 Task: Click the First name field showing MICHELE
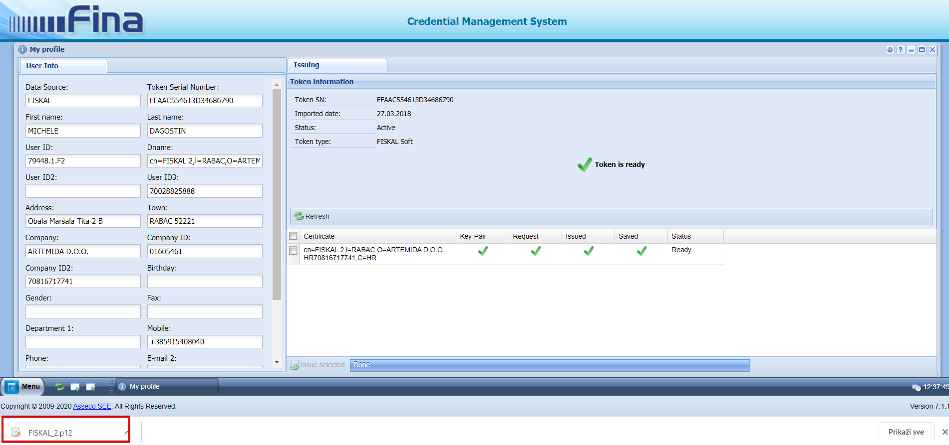(x=83, y=131)
